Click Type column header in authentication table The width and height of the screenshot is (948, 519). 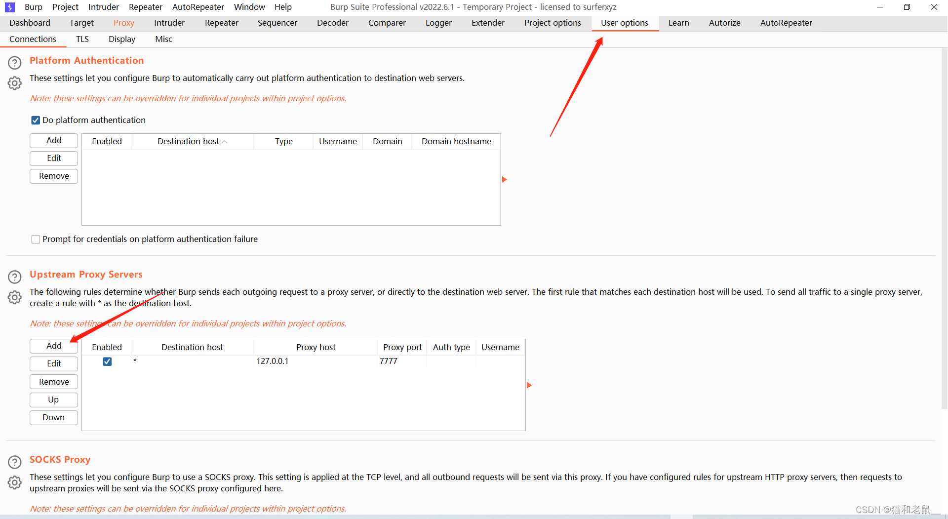point(283,141)
